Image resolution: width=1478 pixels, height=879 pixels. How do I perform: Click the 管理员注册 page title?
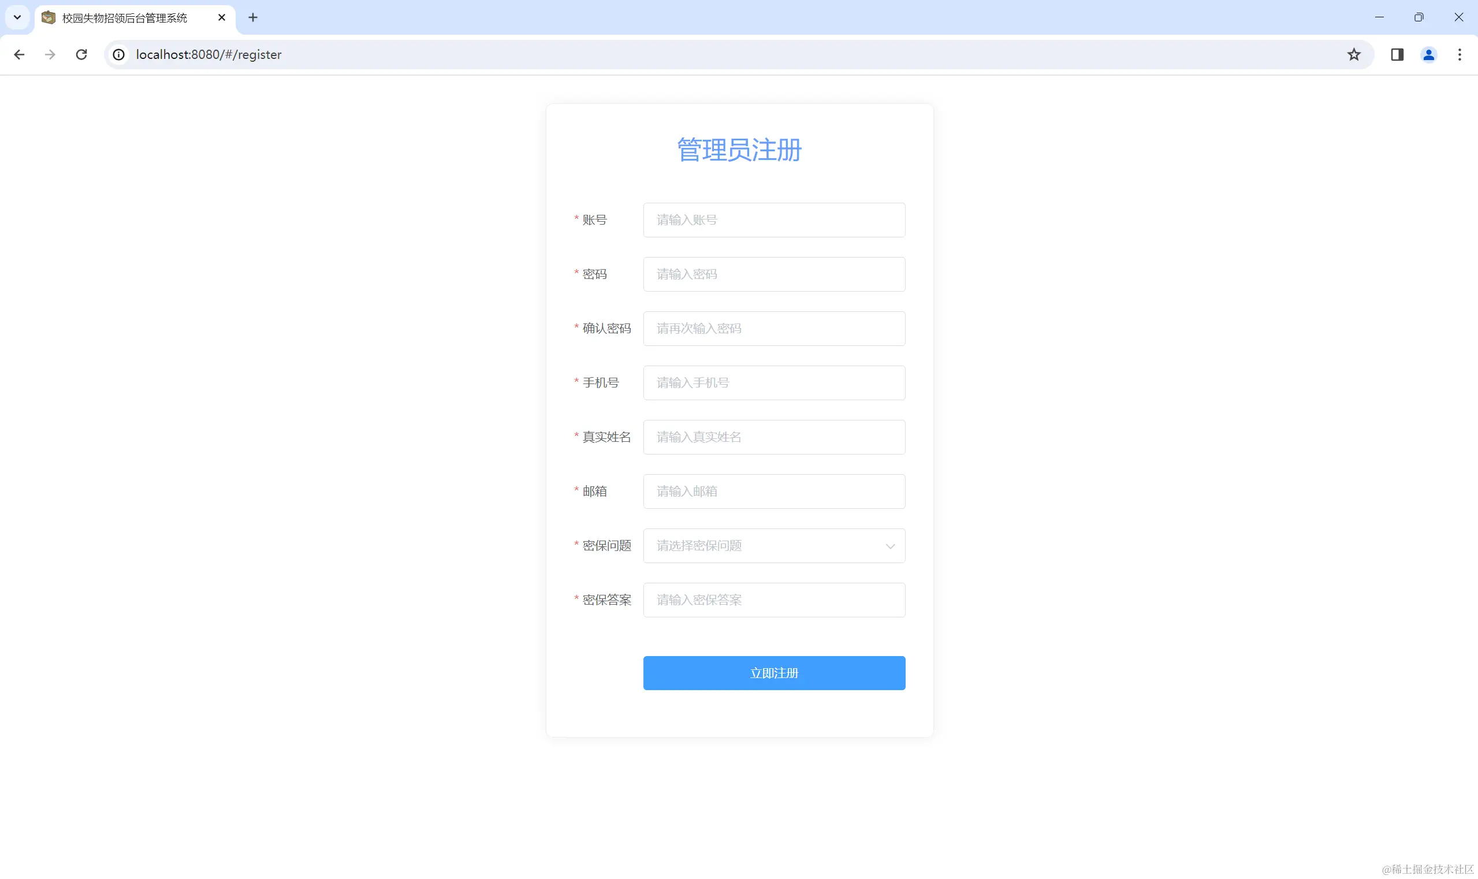[738, 150]
